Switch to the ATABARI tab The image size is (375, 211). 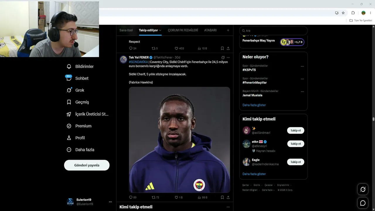point(210,30)
